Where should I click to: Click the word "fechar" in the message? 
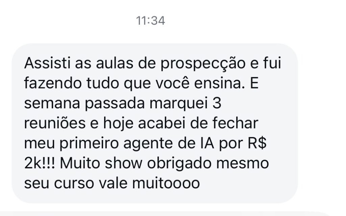(x=235, y=123)
